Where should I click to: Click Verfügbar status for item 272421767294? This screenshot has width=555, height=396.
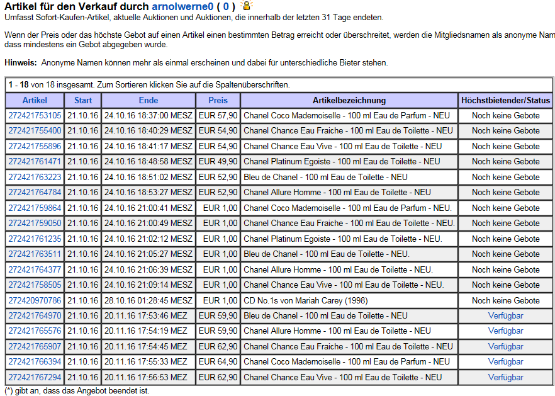click(x=505, y=377)
